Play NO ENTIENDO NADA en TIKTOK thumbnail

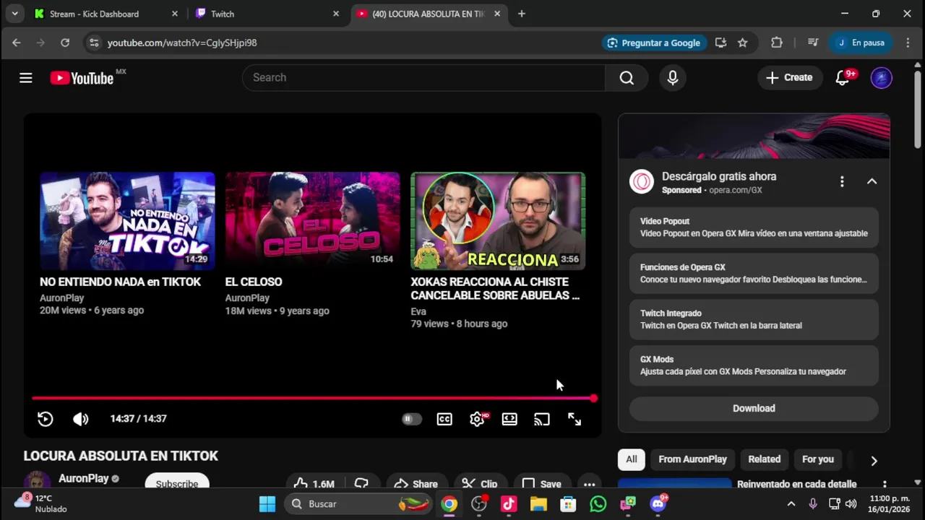click(x=127, y=221)
